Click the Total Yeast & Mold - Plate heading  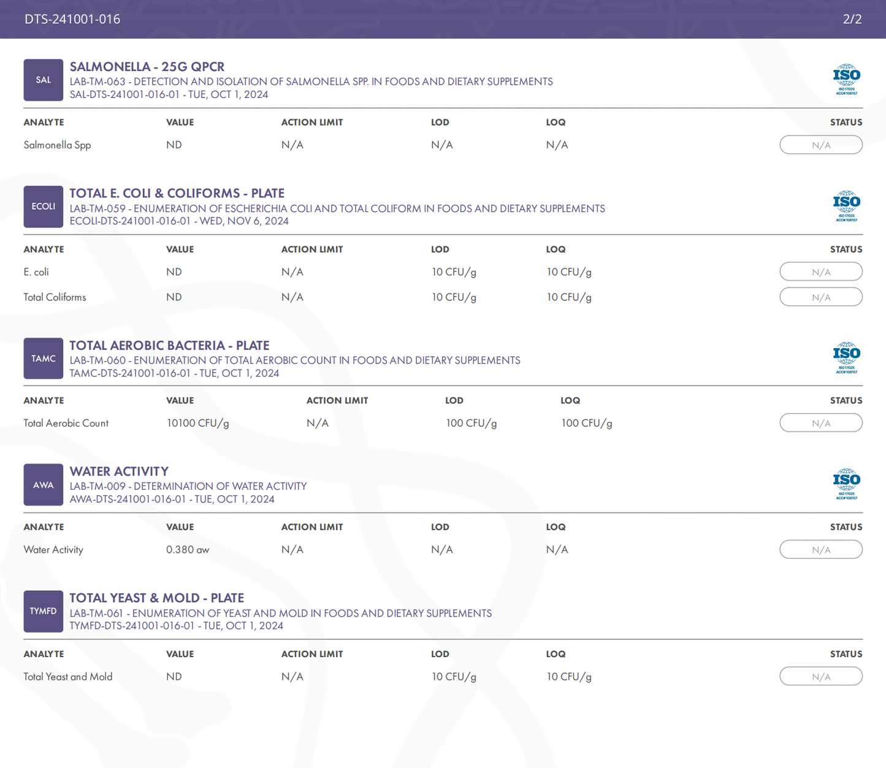156,598
